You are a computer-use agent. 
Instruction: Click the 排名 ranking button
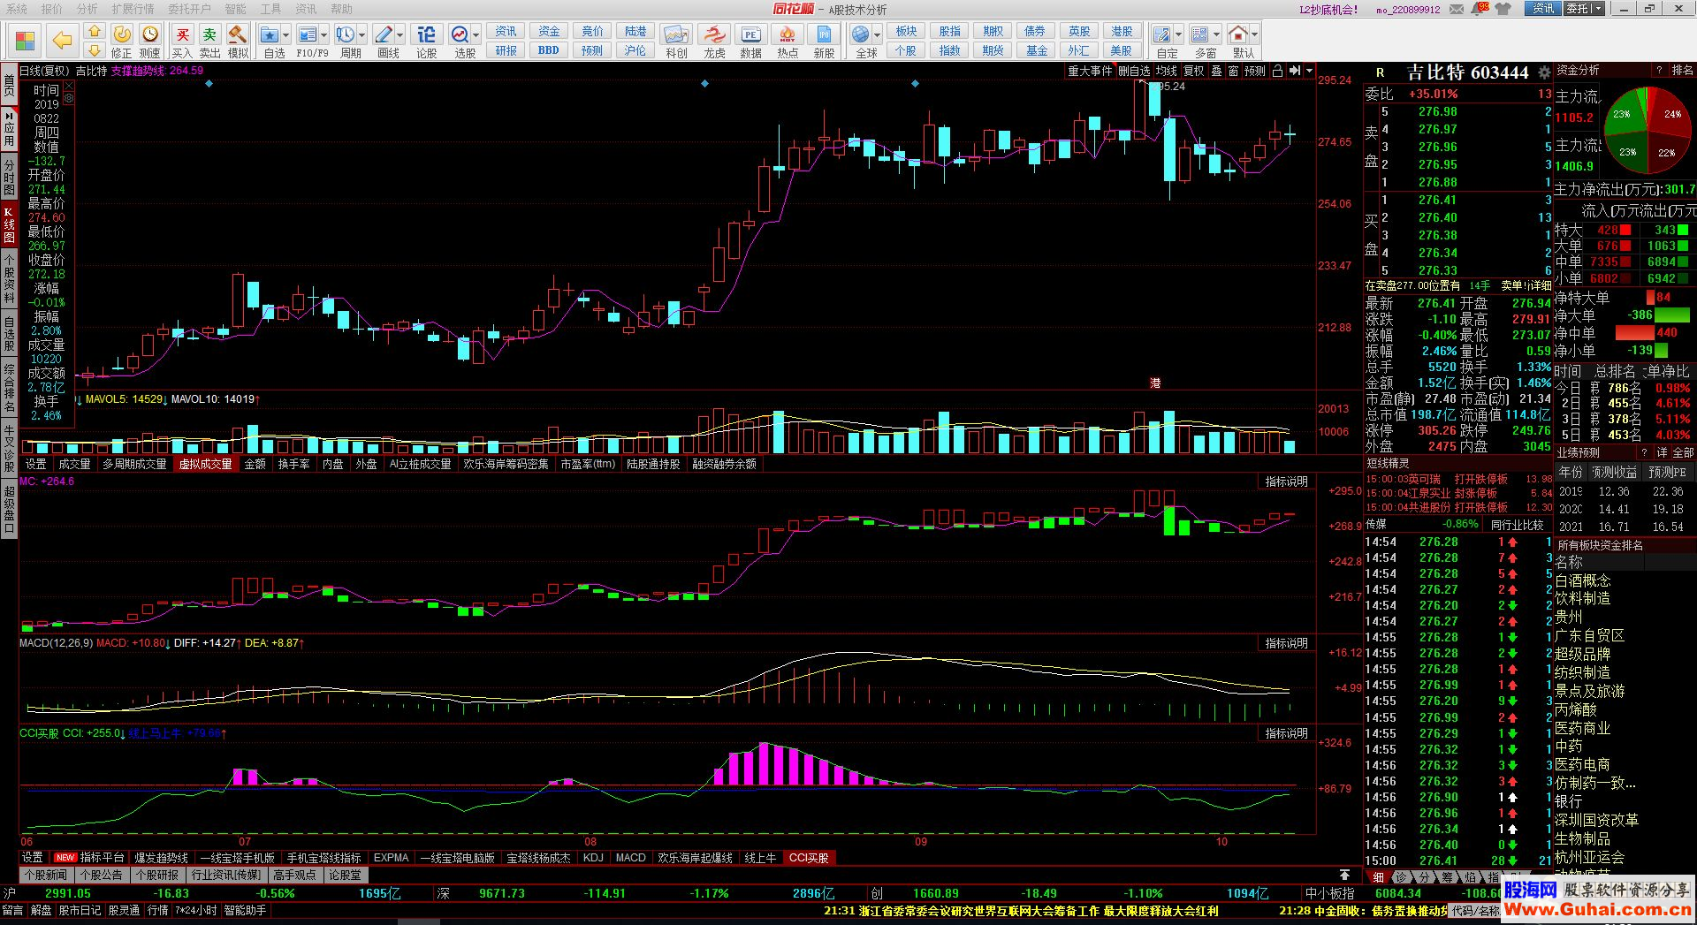[1682, 70]
